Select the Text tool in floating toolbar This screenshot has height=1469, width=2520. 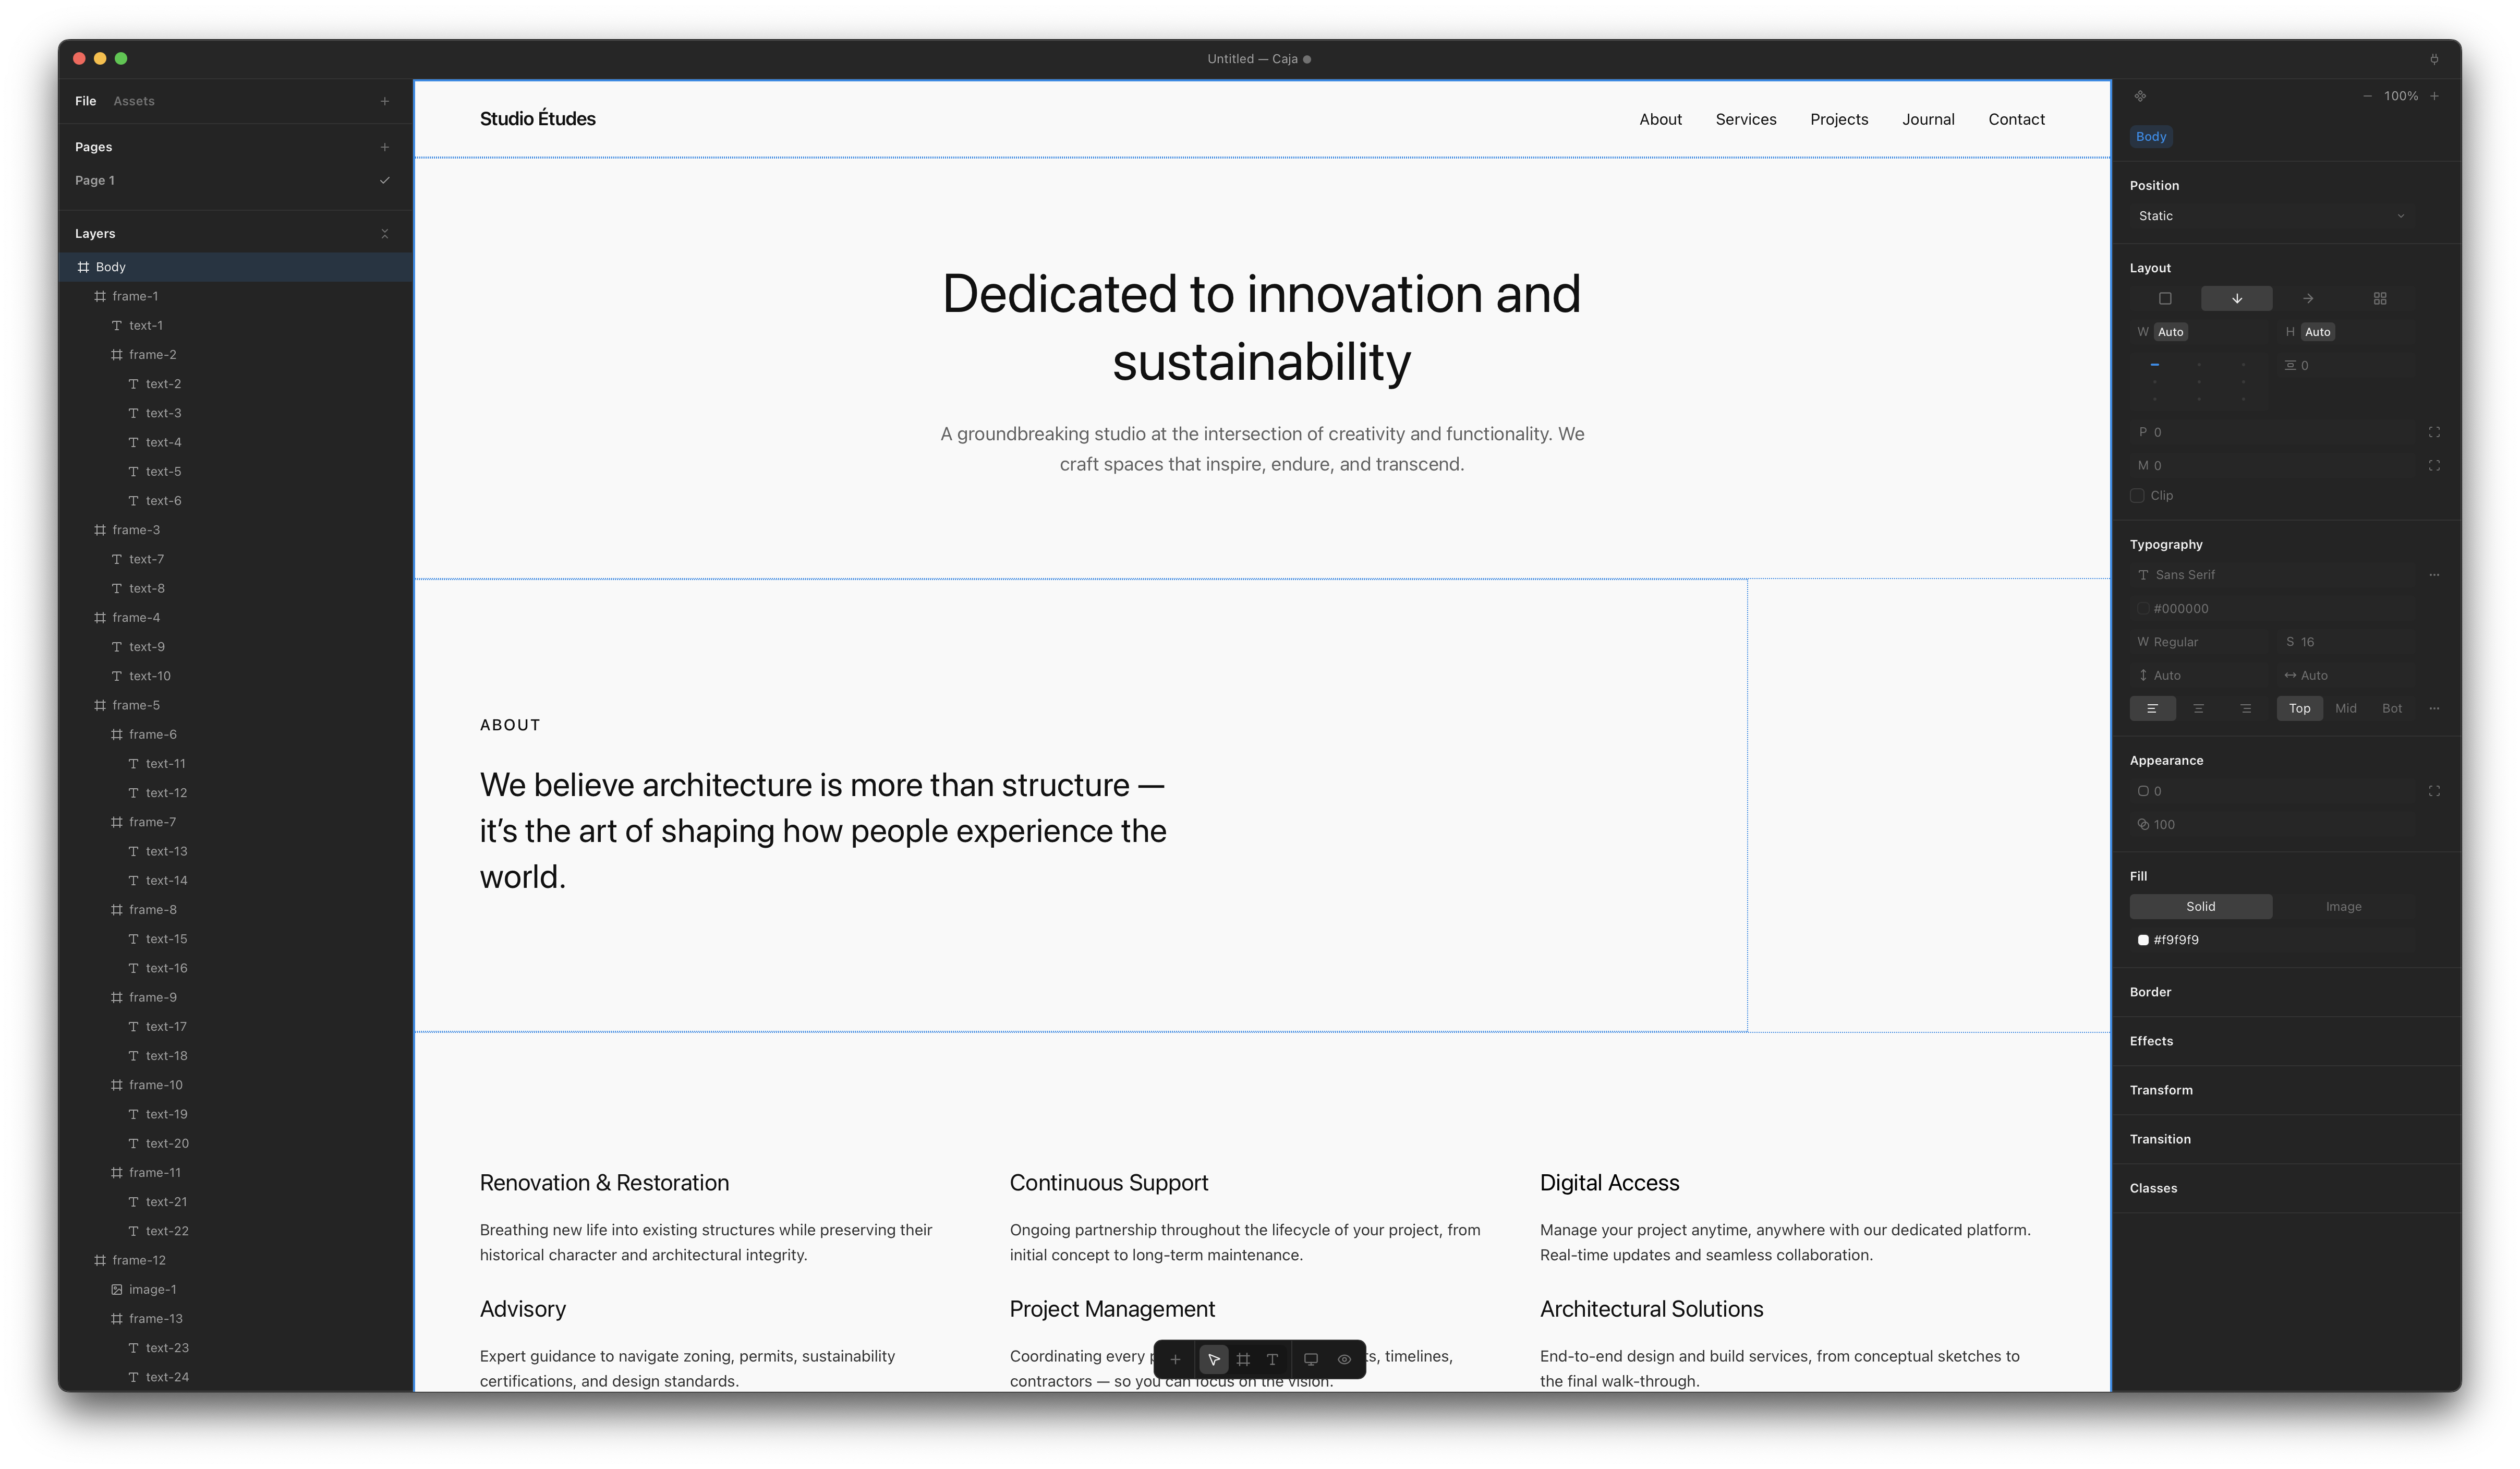(1272, 1359)
